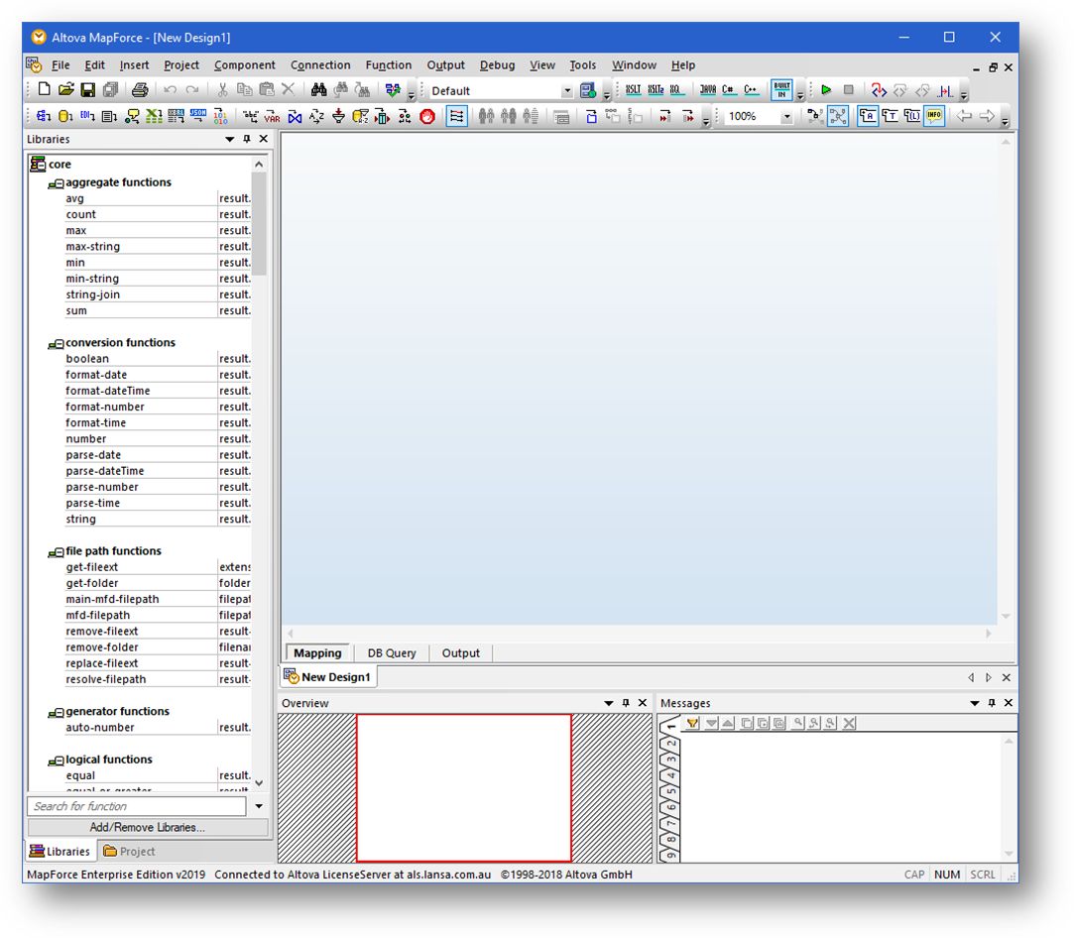This screenshot has height=938, width=1074.
Task: Select XSLT output language icon
Action: (x=634, y=89)
